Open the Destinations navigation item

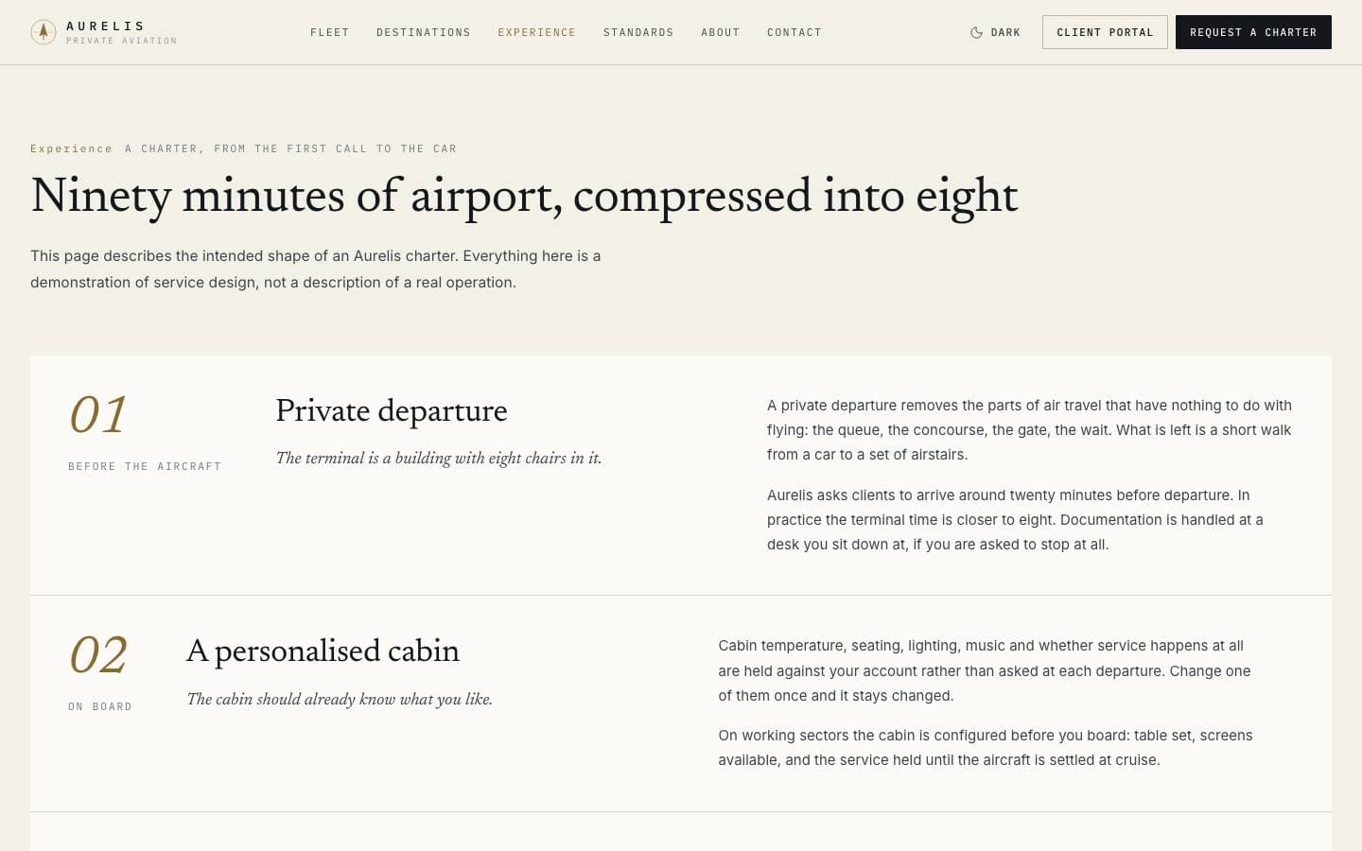point(424,32)
